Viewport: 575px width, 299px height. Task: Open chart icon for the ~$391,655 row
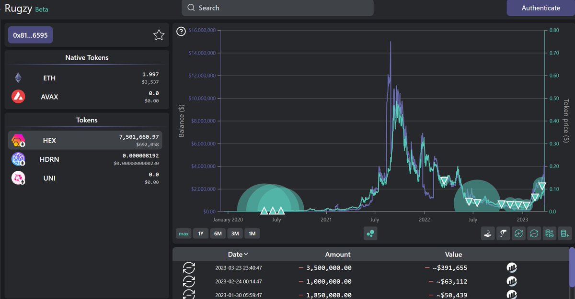pos(512,268)
